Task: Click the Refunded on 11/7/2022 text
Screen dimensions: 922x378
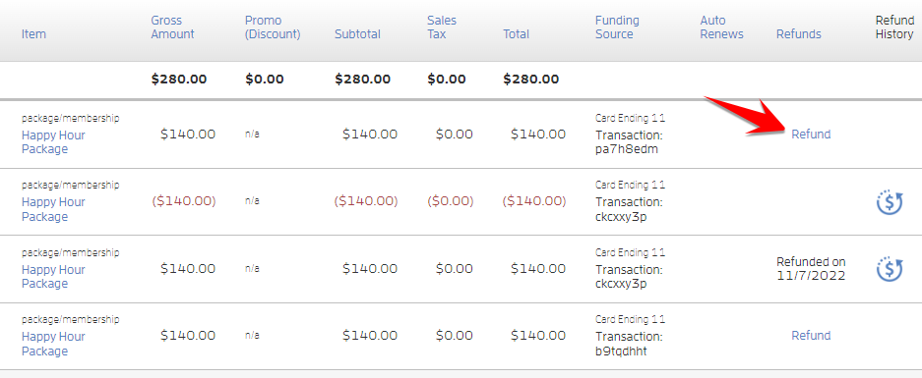Action: tap(811, 268)
